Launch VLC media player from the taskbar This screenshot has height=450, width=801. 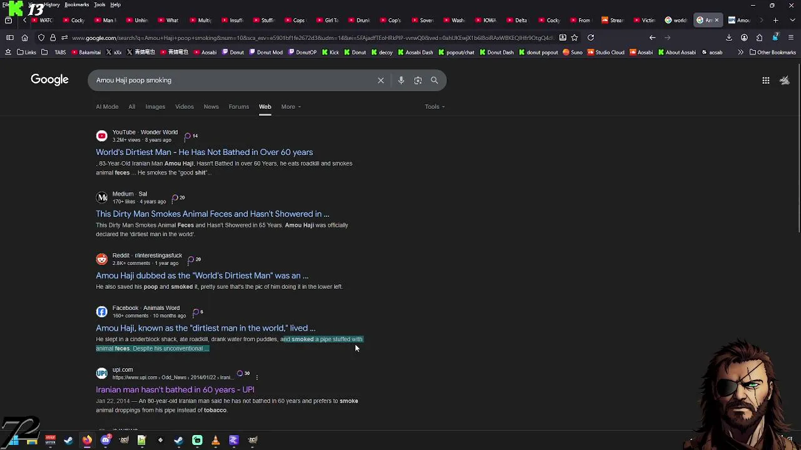click(215, 440)
